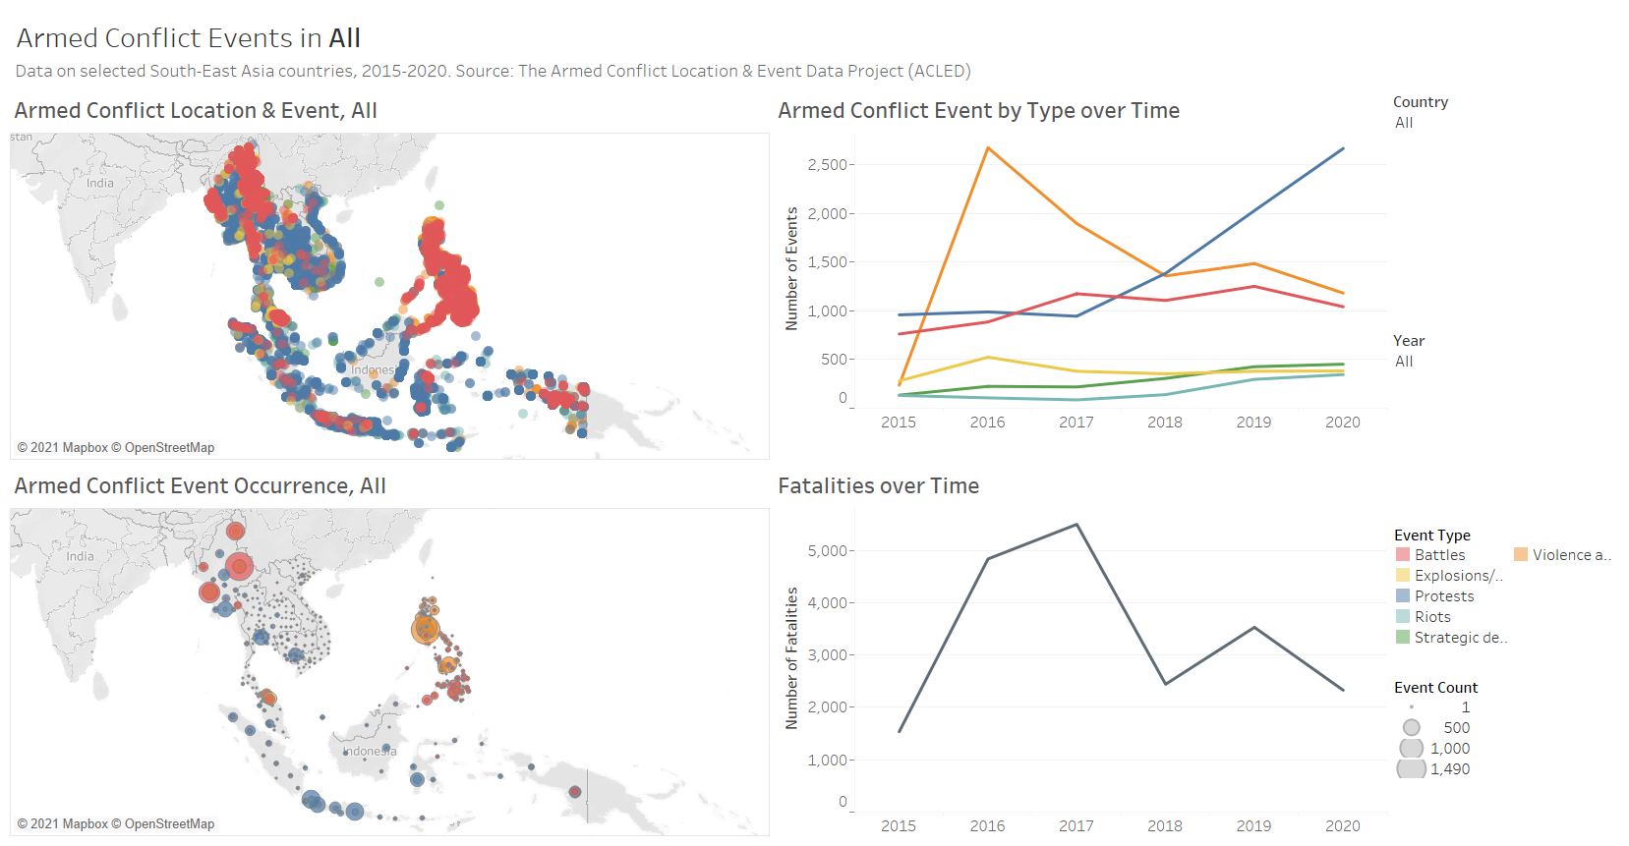The width and height of the screenshot is (1629, 846).
Task: Click the Strategic de.. legend swatch
Action: (x=1403, y=638)
